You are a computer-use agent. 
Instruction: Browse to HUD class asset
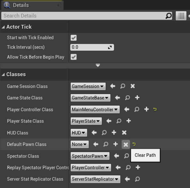pyautogui.click(x=104, y=133)
